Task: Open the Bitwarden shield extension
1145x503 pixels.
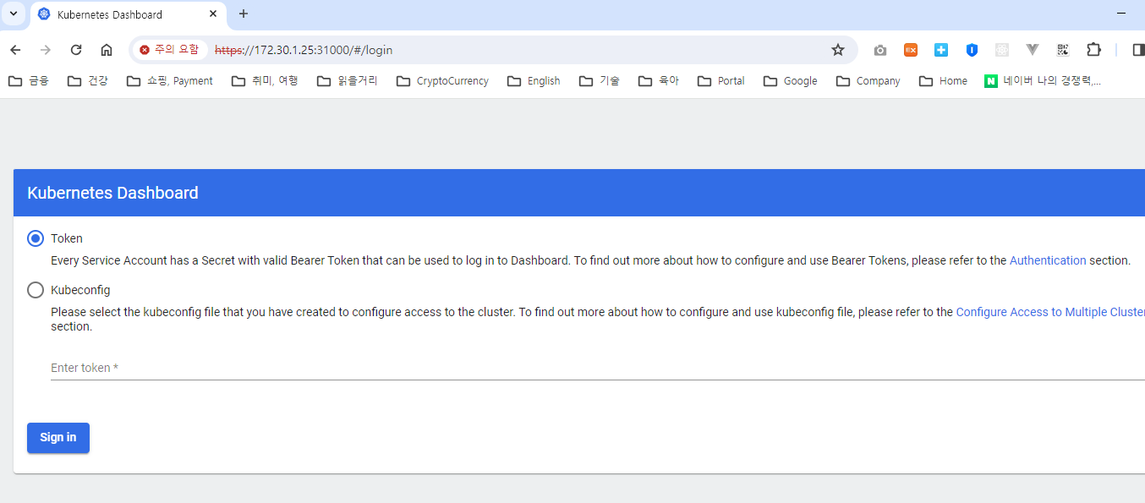Action: click(972, 50)
